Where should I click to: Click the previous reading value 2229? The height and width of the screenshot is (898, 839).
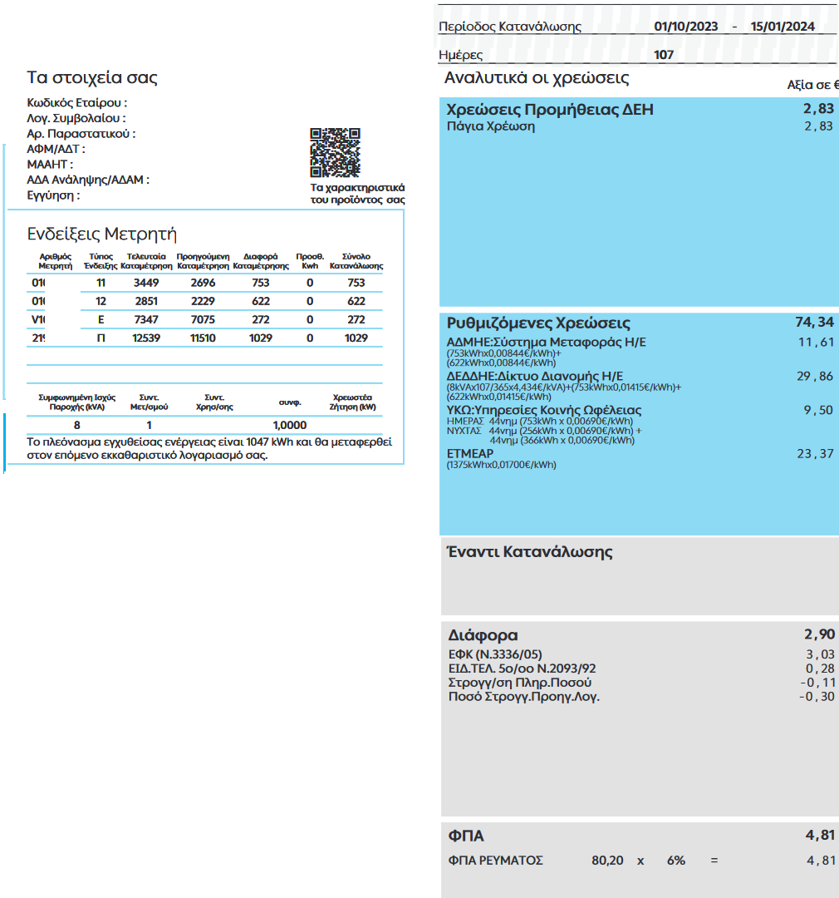coord(204,301)
